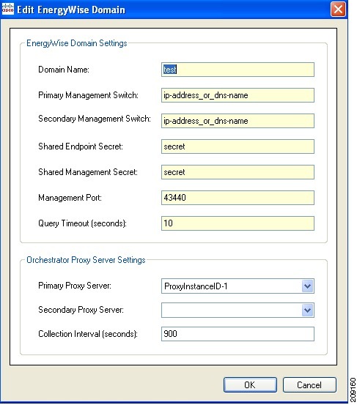Click the Secondary Management Switch input field
Screen dimensions: 357x405
tap(238, 121)
